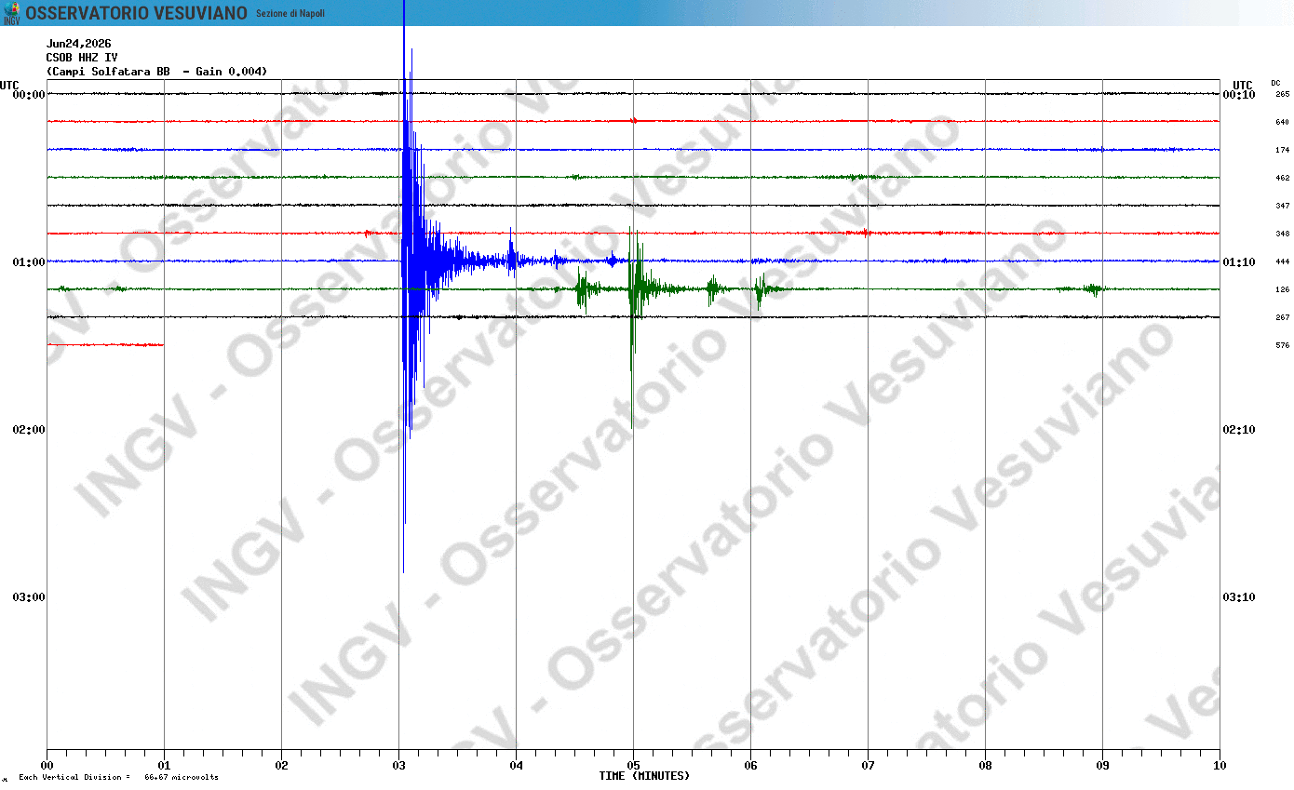The height and width of the screenshot is (790, 1294).
Task: Select the DC value 462
Action: point(1282,178)
